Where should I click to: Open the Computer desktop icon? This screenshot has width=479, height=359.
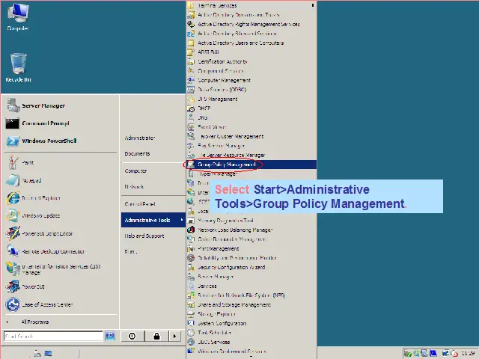tap(18, 17)
